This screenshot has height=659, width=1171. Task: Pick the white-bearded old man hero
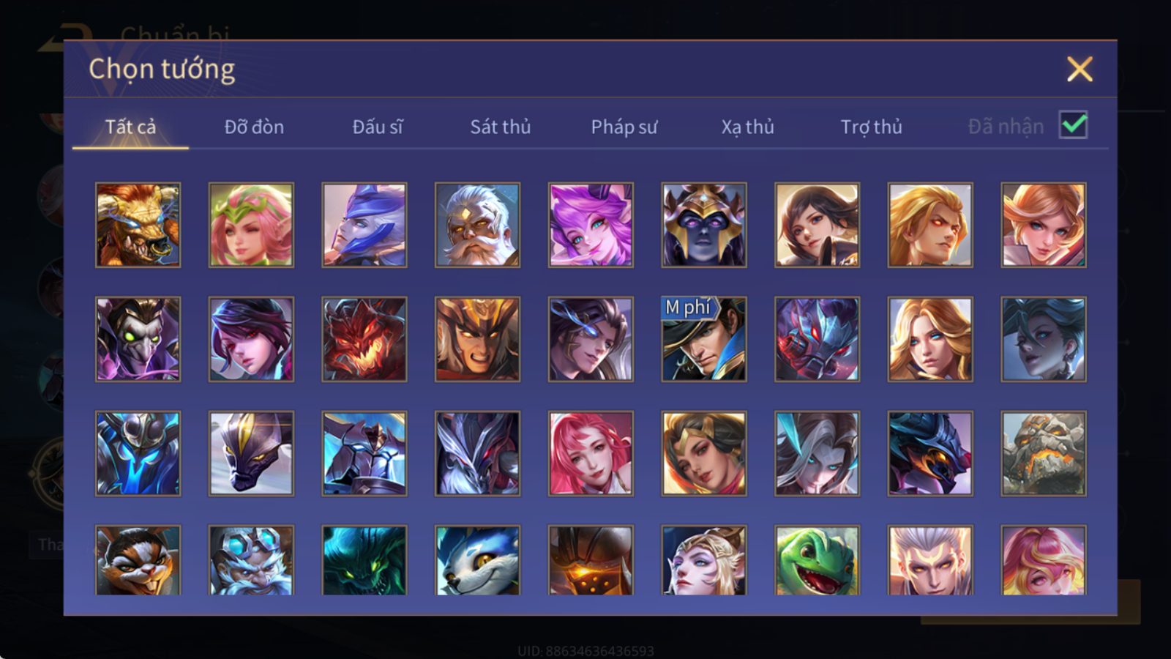[x=477, y=225]
